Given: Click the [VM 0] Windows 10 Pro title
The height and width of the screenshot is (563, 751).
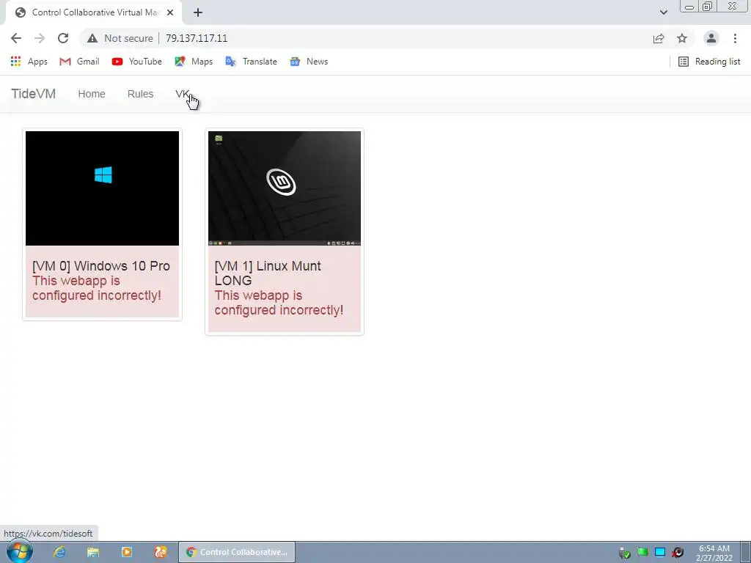Looking at the screenshot, I should 101,266.
